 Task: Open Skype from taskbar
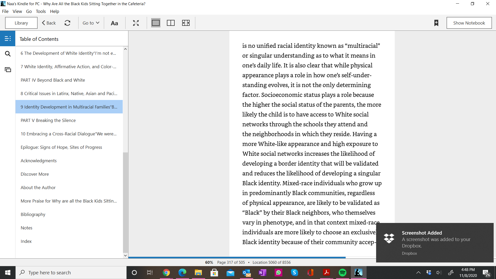point(295,273)
